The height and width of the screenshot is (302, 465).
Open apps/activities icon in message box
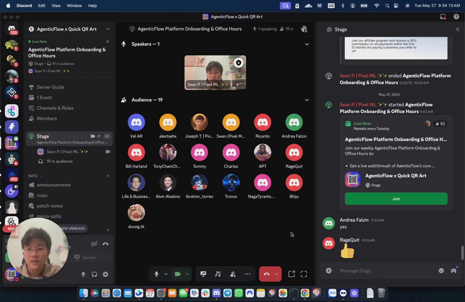454,270
